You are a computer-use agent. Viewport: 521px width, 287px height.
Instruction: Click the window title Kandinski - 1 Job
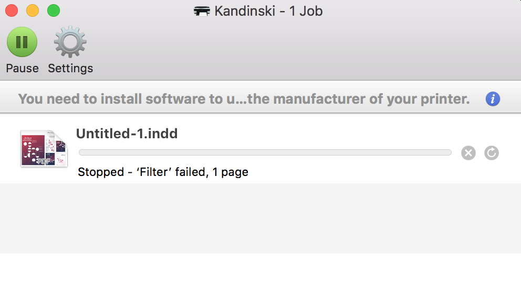click(x=268, y=12)
